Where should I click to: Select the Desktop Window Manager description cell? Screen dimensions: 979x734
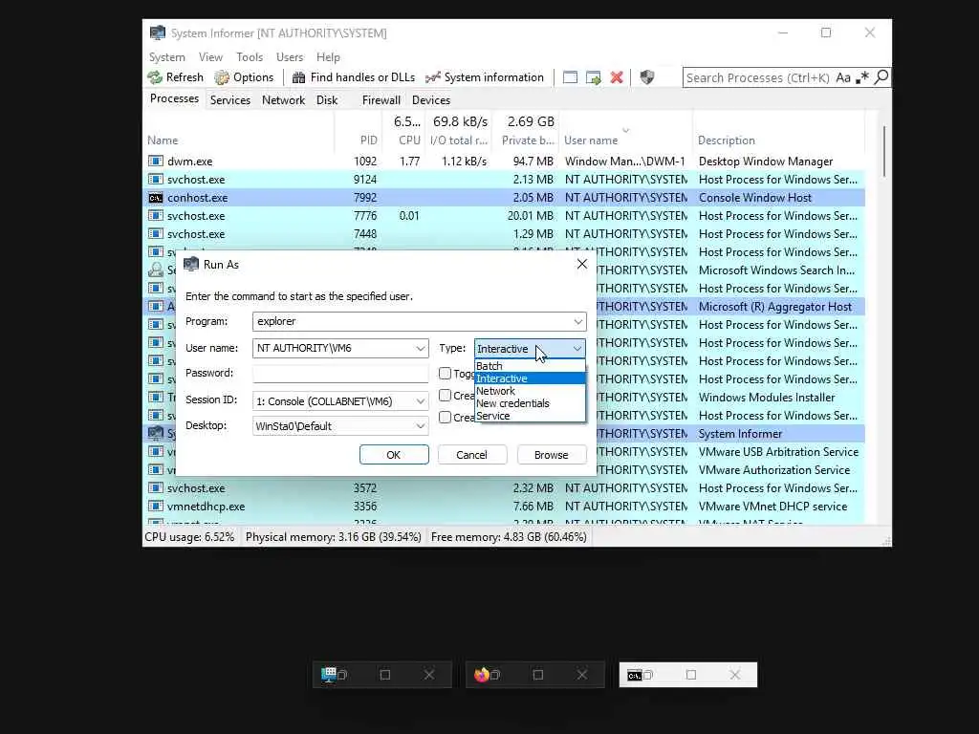pyautogui.click(x=766, y=161)
